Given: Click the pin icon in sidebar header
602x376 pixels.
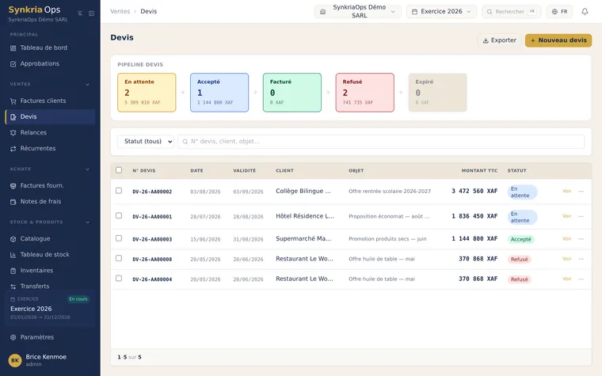Looking at the screenshot, I should tap(80, 13).
